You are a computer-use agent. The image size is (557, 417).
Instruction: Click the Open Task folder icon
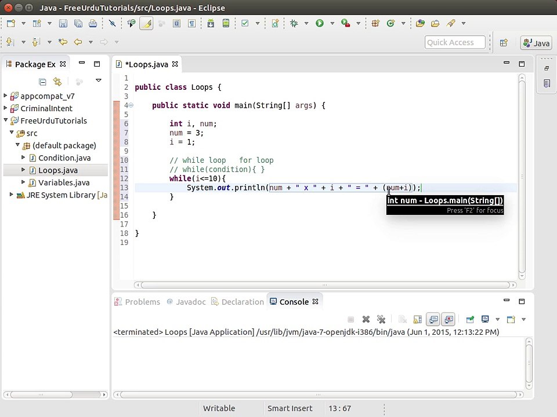435,23
